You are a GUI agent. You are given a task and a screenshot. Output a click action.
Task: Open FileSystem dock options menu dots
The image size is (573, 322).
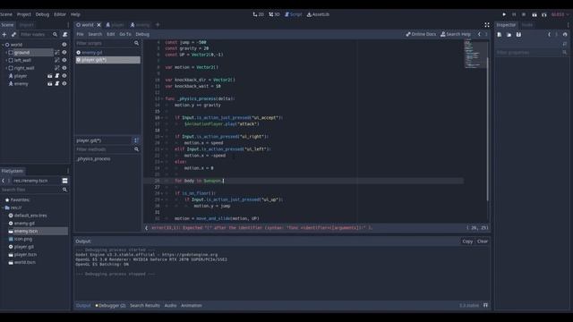click(68, 171)
